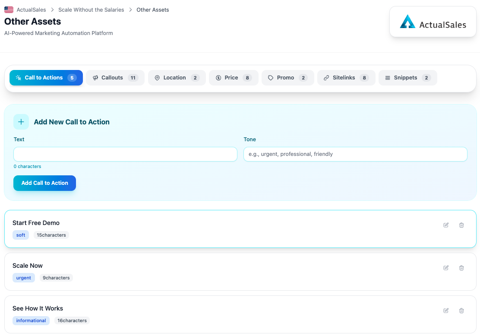Open the Sitelinks tab
Viewport: 480px width, 336px height.
click(x=346, y=78)
